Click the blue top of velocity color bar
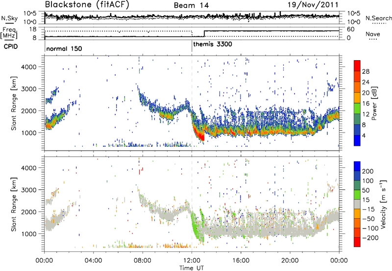Image resolution: width=392 pixels, height=271 pixels. [x=357, y=166]
